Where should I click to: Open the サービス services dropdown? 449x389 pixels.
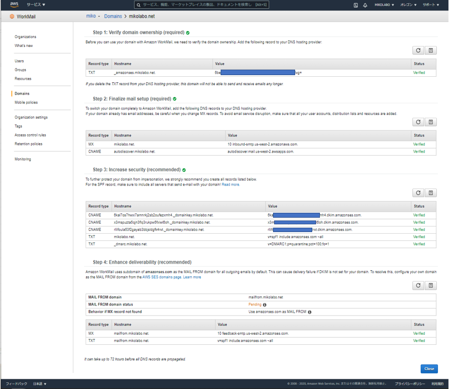(36, 4)
